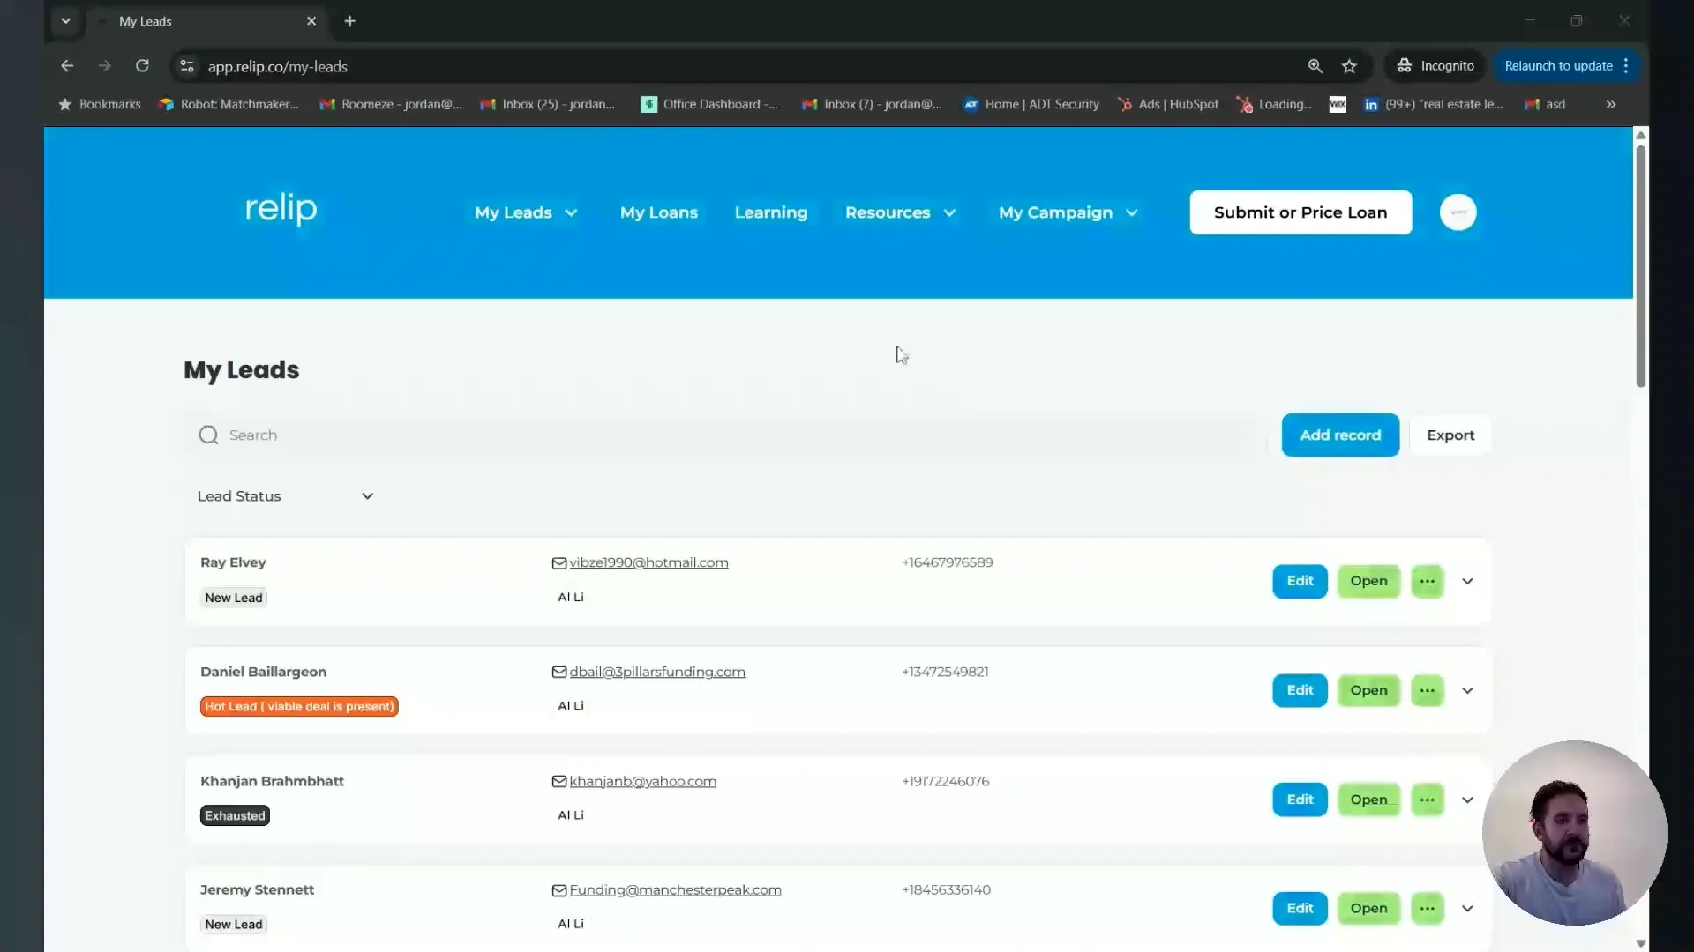1694x952 pixels.
Task: Click the zoom search icon in the address bar
Action: pyautogui.click(x=1315, y=66)
